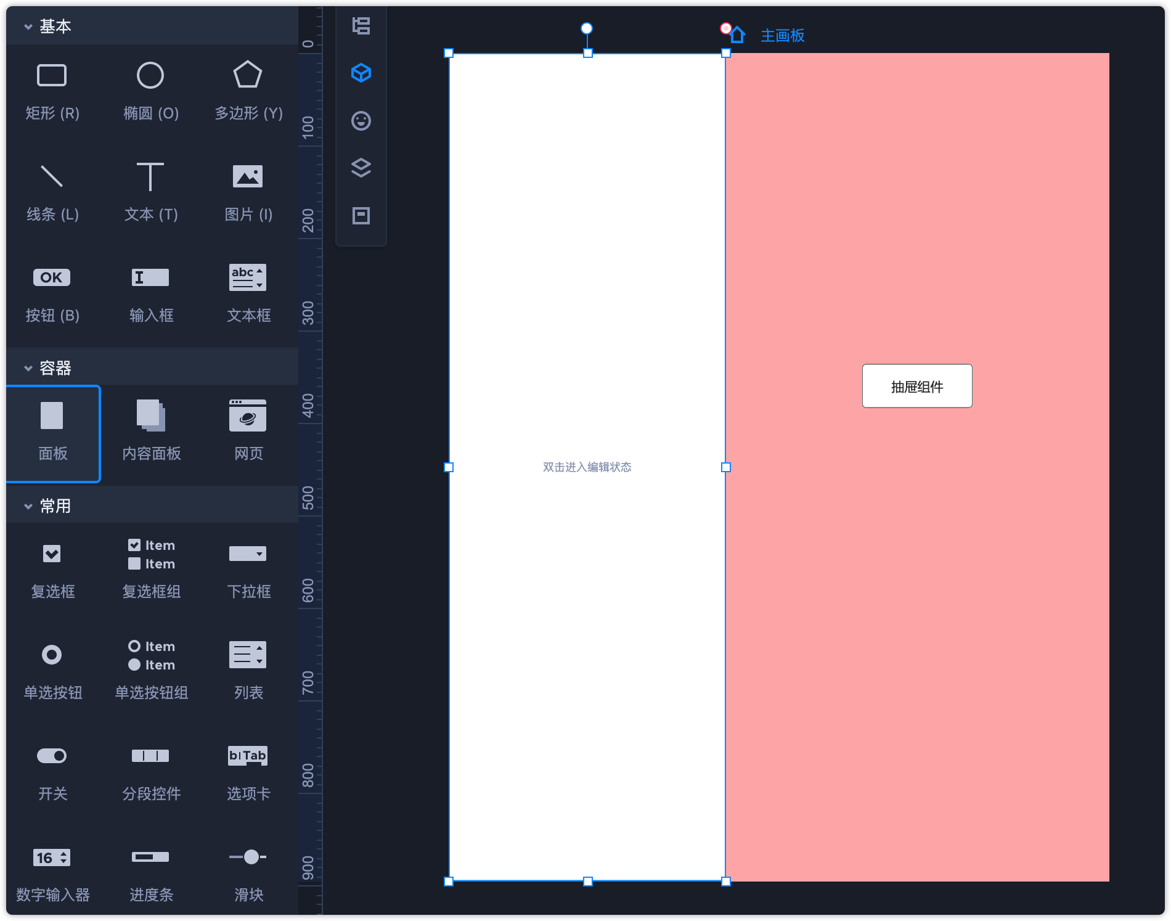Choose the Tab (选项卡) component
The height and width of the screenshot is (921, 1171).
pyautogui.click(x=248, y=771)
